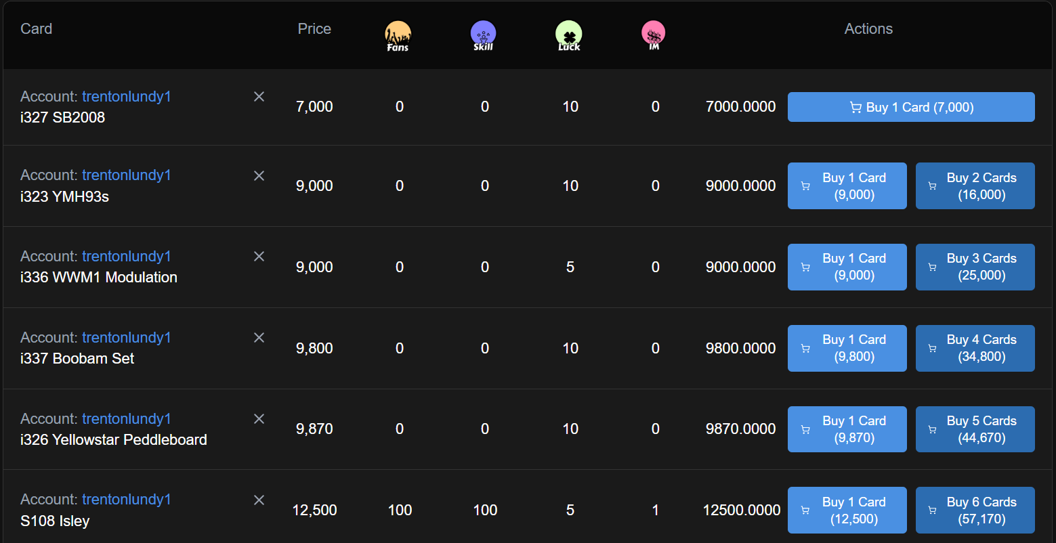The width and height of the screenshot is (1056, 543).
Task: Buy 1 Card for 7,000
Action: pyautogui.click(x=911, y=107)
